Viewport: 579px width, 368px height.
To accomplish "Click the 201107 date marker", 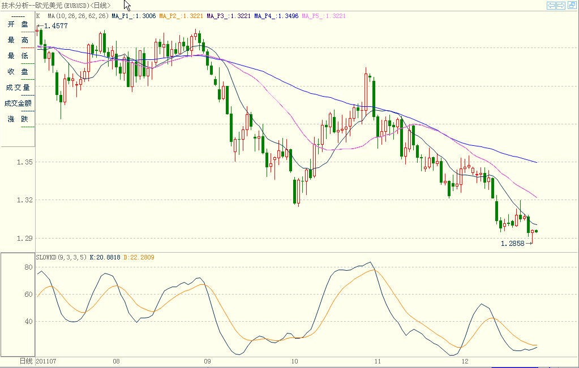I will point(46,361).
